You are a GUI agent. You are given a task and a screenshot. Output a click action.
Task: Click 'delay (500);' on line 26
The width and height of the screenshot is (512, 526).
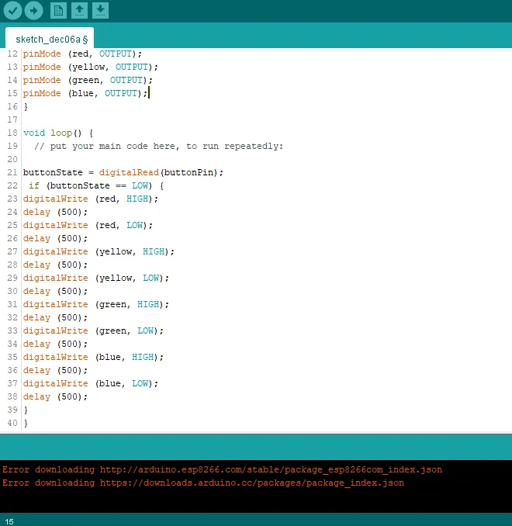(x=55, y=238)
